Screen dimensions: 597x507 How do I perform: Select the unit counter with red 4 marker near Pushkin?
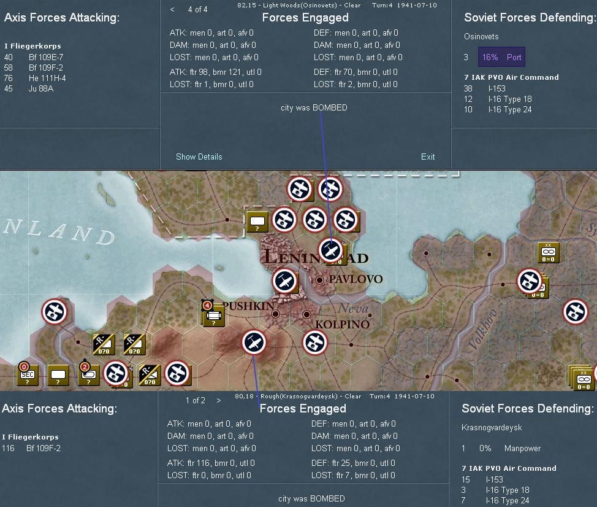coord(213,316)
